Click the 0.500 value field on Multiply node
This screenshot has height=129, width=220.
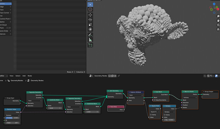point(169,120)
